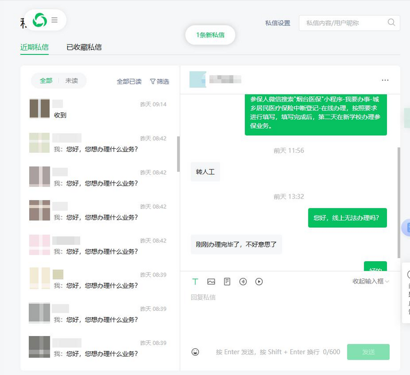Insert a picture with the image icon
This screenshot has height=375, width=410.
(211, 282)
